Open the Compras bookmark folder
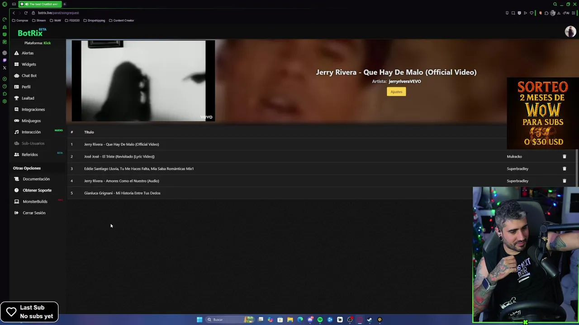579x325 pixels. tap(20, 20)
